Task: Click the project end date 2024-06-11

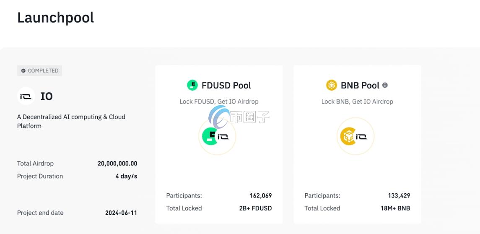Action: (x=121, y=213)
